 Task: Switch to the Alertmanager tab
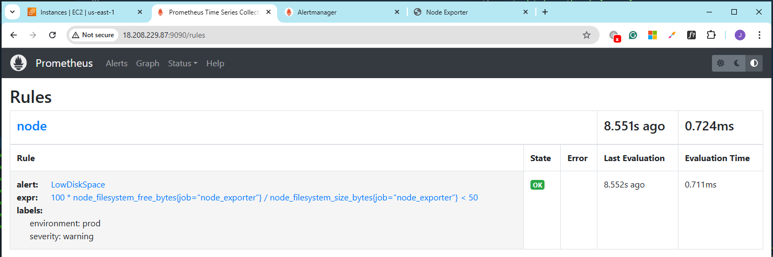(x=343, y=12)
